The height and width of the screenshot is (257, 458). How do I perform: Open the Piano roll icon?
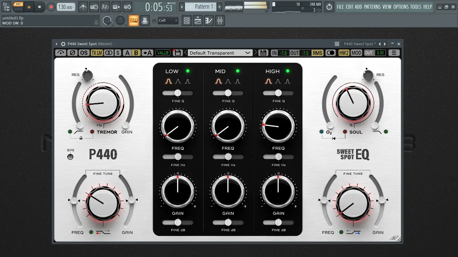tap(209, 21)
